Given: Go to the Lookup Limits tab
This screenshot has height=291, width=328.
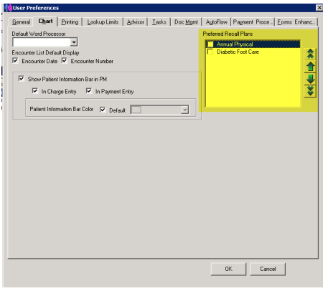Looking at the screenshot, I should point(103,22).
